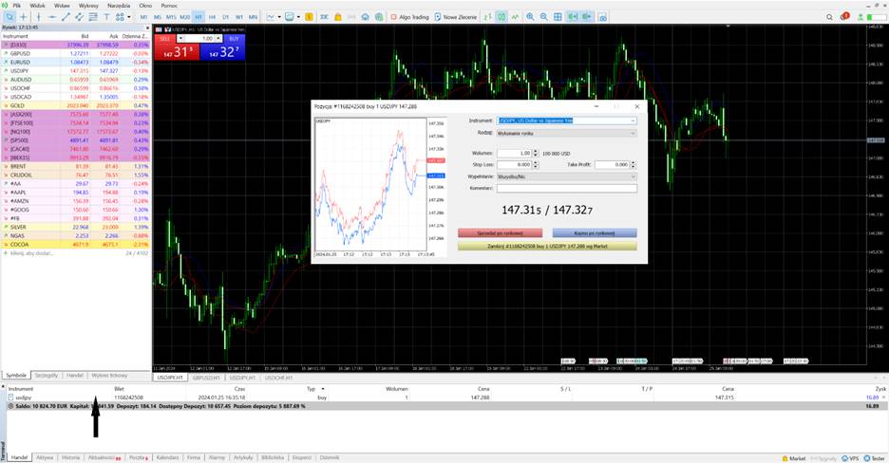Screen dimensions: 889x463
Task: Switch timeframe to M30
Action: pyautogui.click(x=185, y=17)
